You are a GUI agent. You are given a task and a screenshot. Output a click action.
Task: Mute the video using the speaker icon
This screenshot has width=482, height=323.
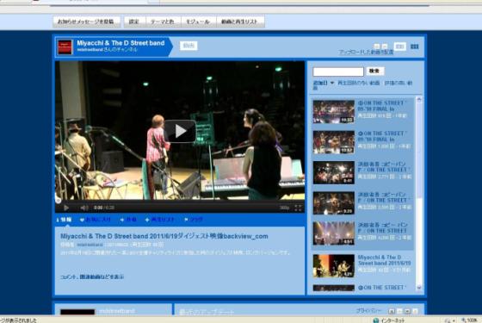pos(84,208)
